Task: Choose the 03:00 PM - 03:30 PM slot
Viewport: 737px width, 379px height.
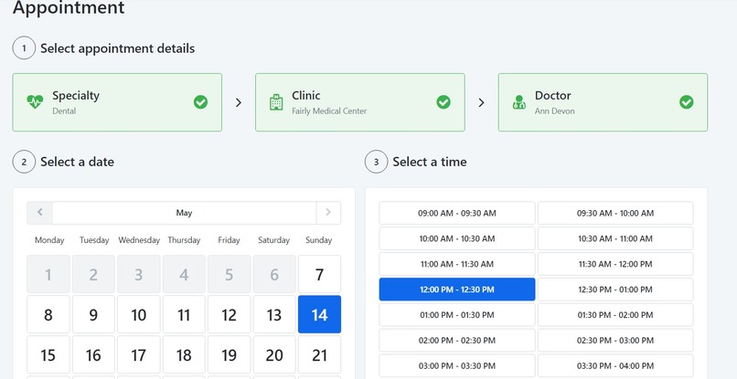Action: tap(457, 365)
